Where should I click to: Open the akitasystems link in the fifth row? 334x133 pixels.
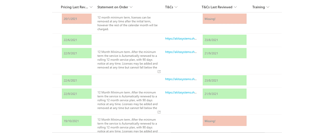(x=181, y=92)
